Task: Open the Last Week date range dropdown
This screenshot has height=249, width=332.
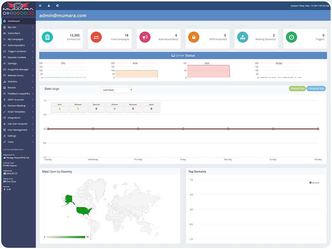Action: click(117, 90)
